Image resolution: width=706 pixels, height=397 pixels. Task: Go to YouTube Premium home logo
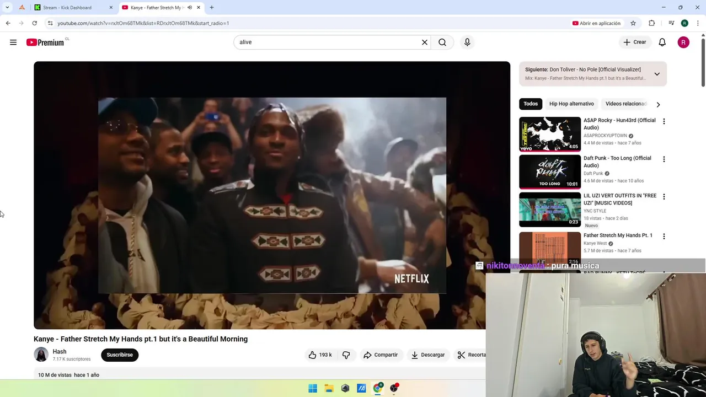(46, 42)
